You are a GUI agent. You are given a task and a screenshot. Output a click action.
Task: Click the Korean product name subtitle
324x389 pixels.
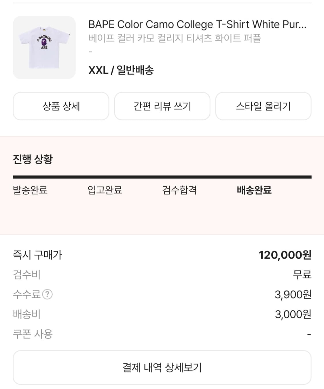coord(175,38)
